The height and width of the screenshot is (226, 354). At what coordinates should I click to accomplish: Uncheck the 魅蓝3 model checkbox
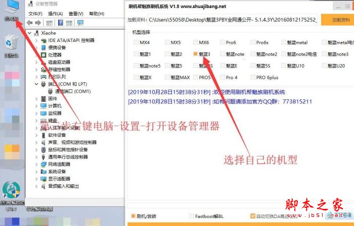coord(195,54)
